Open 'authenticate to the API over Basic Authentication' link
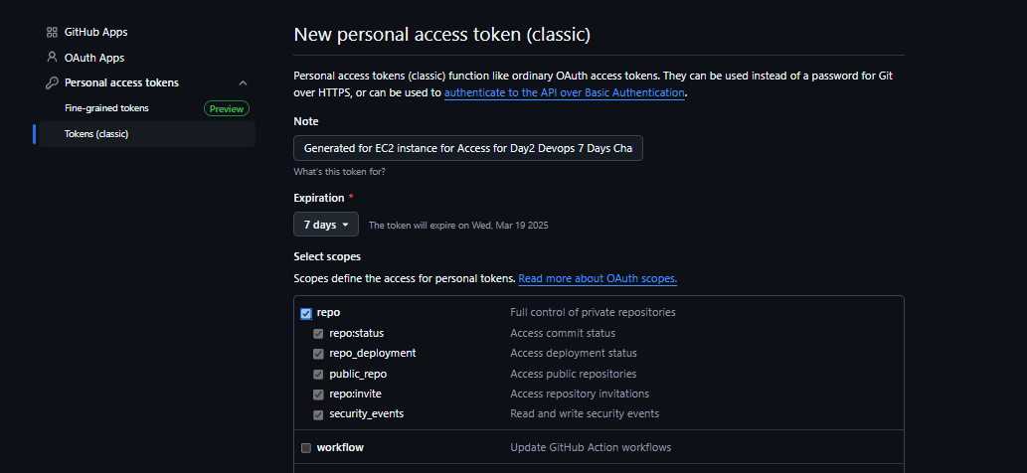Viewport: 1027px width, 473px height. [565, 92]
